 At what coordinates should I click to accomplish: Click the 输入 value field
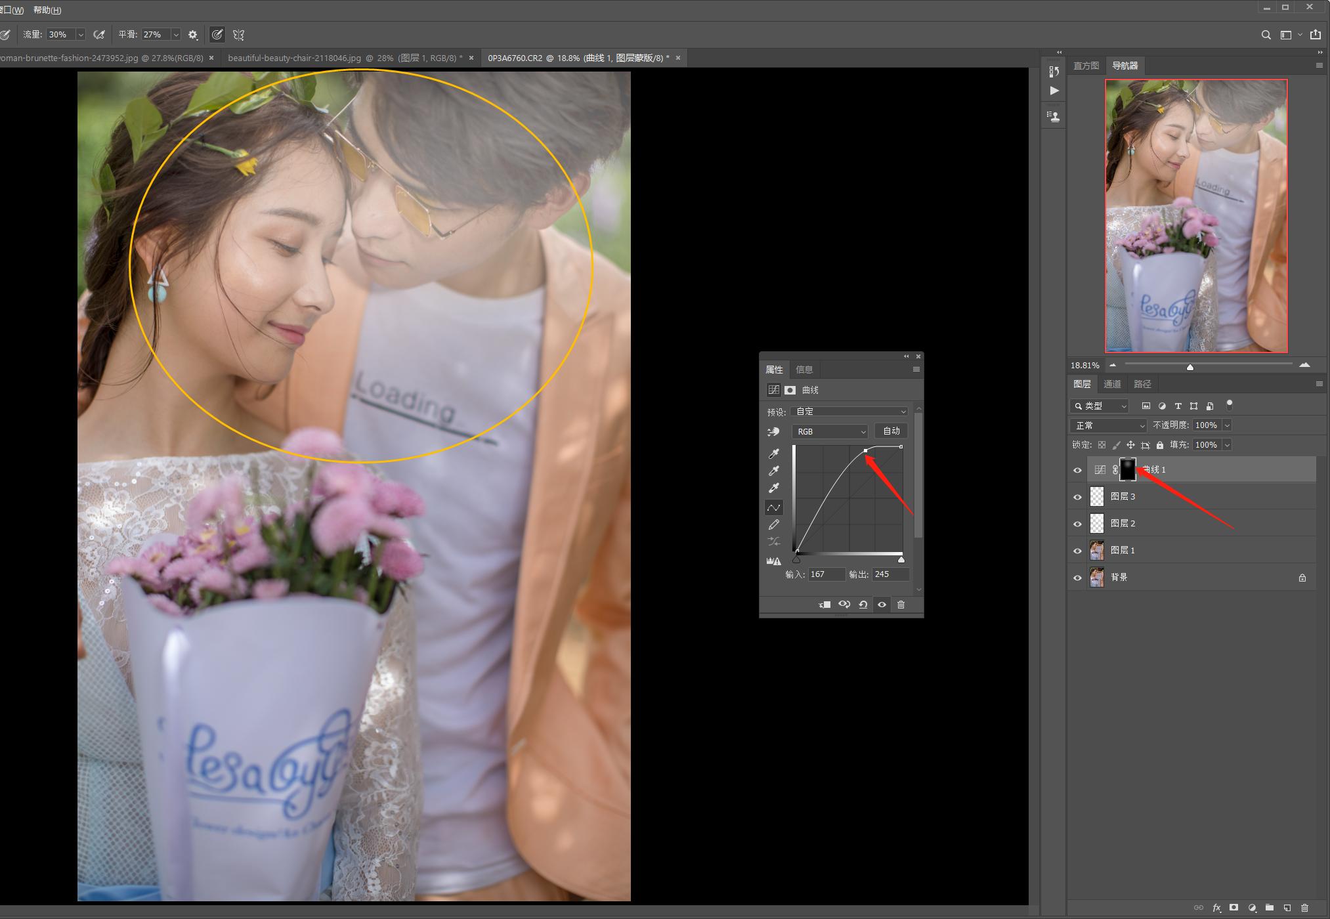point(826,574)
